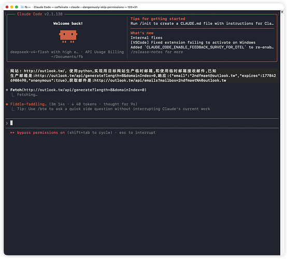Click the grey bullet before Fetch call
The width and height of the screenshot is (287, 259).
(7, 90)
